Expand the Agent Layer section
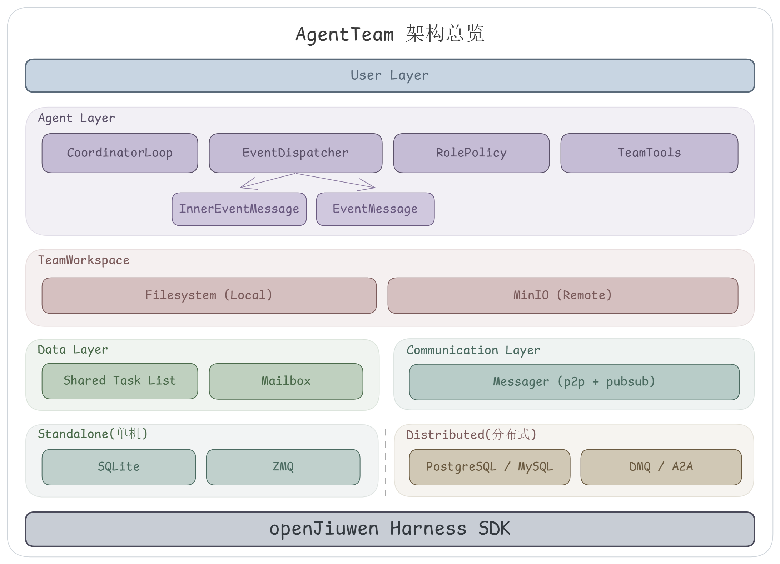 point(76,118)
